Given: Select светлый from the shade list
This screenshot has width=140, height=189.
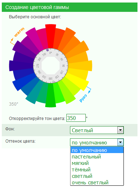Looking at the screenshot, I should pyautogui.click(x=97, y=176).
